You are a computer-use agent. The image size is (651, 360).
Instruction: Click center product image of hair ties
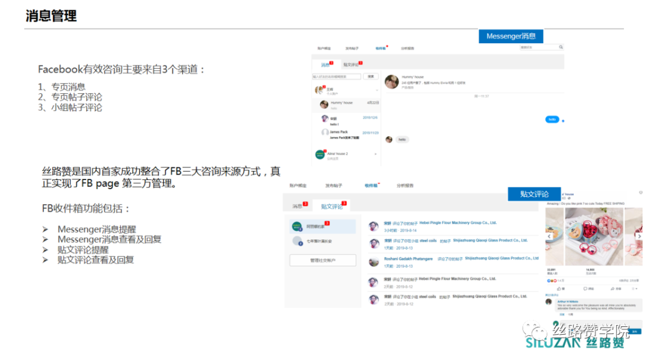click(x=594, y=237)
